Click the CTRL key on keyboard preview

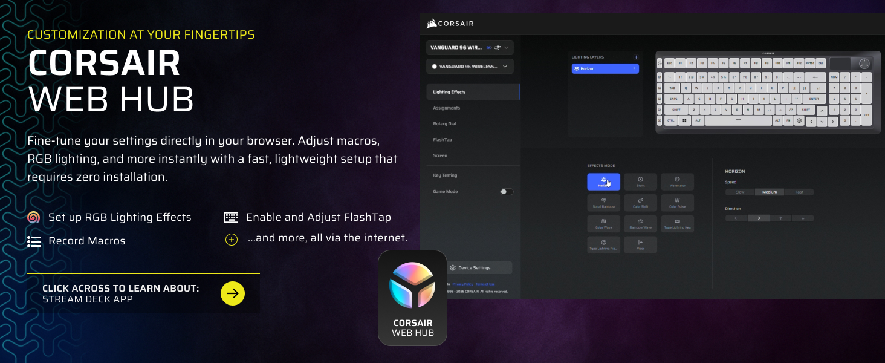671,120
